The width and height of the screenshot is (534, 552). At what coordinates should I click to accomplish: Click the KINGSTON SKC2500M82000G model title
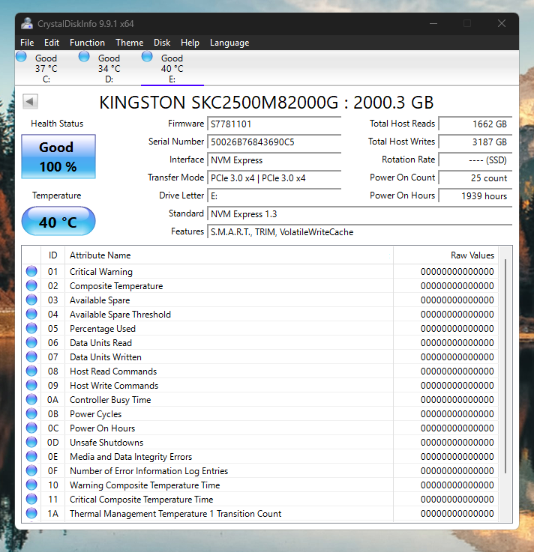coord(266,103)
